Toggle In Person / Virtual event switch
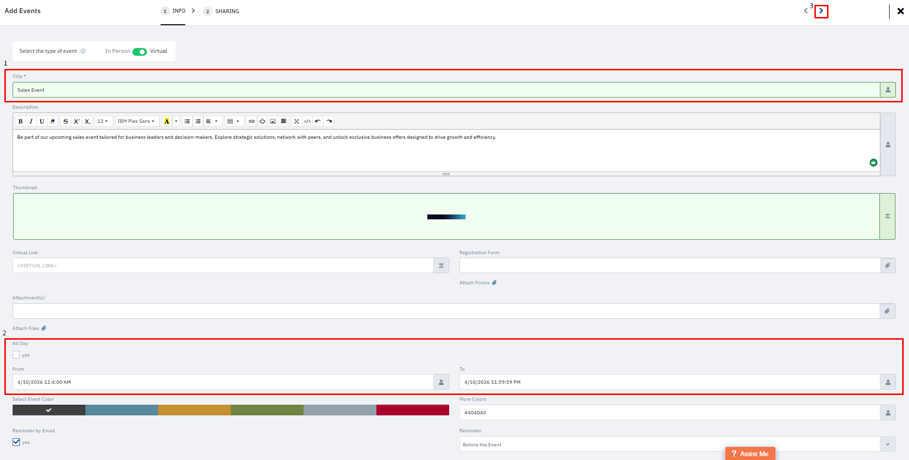909x460 pixels. click(140, 51)
